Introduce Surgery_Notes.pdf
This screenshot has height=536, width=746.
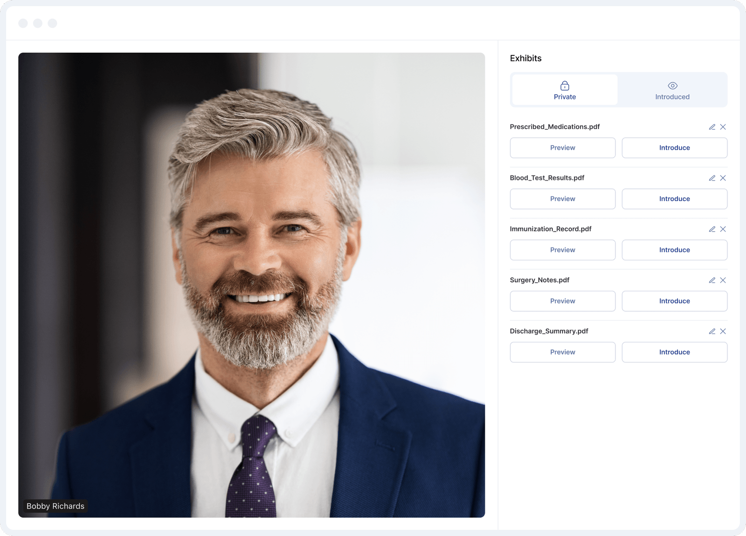pyautogui.click(x=675, y=301)
